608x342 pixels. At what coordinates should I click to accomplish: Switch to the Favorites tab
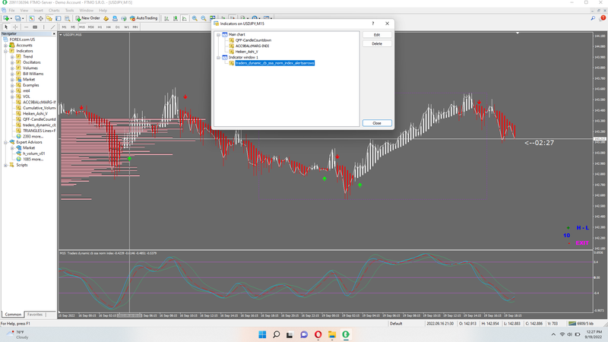(x=35, y=314)
